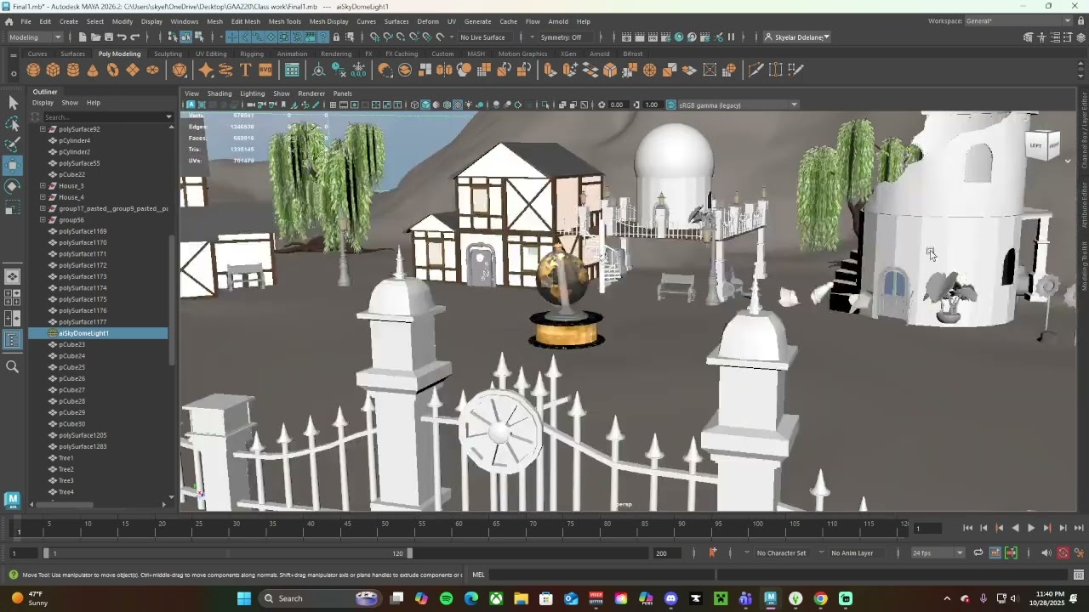Expand House_4 in the Outliner
The image size is (1089, 612).
click(x=43, y=197)
